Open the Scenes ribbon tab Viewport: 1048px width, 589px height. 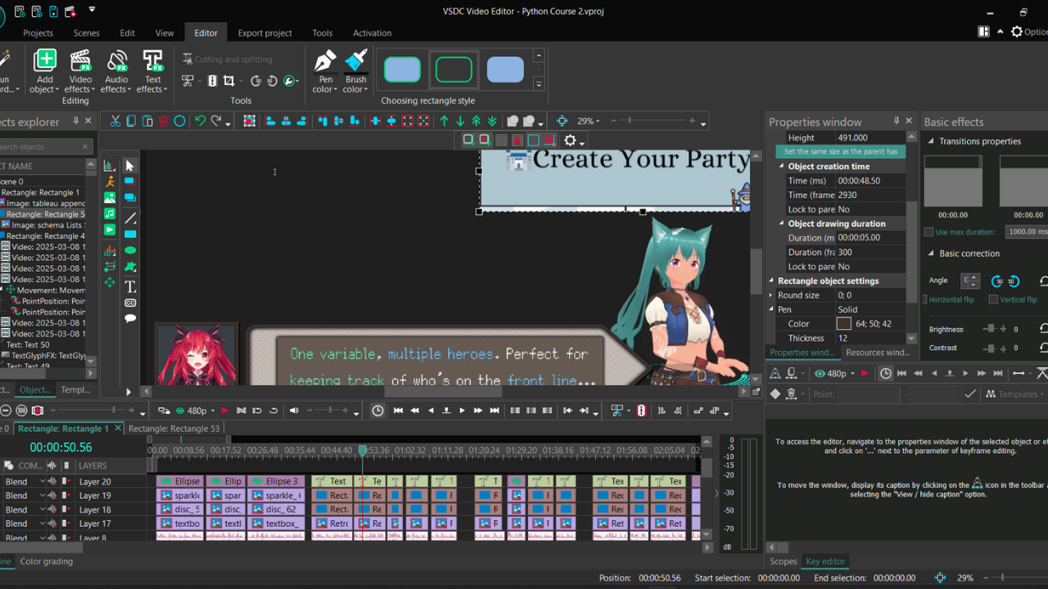(x=86, y=33)
